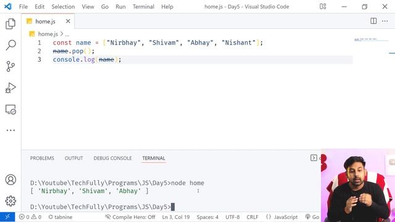Open the Run and Debug view
The width and height of the screenshot is (395, 222).
point(10,88)
